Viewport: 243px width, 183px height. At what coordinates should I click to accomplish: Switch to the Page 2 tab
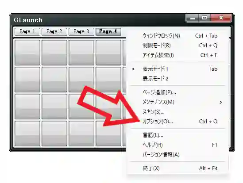click(54, 31)
